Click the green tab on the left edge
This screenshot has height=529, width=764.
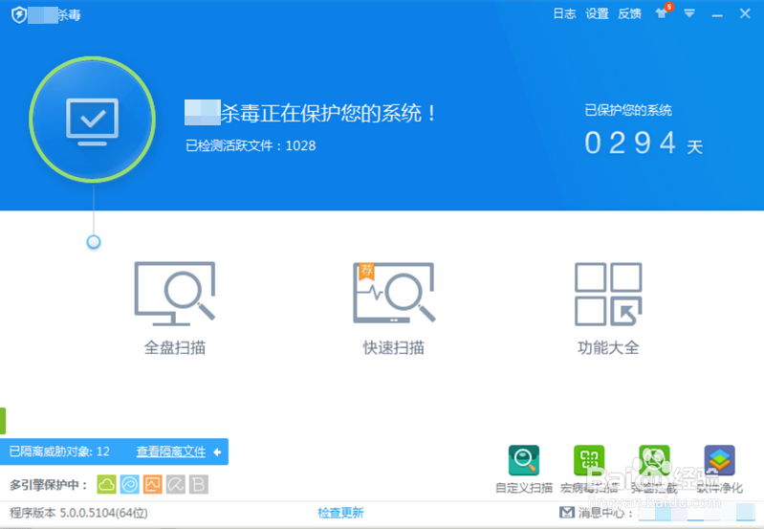click(3, 421)
